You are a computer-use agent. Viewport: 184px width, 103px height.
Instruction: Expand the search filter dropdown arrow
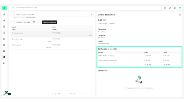[x=13, y=8]
